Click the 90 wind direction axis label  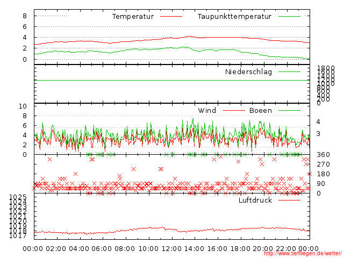tap(321, 184)
